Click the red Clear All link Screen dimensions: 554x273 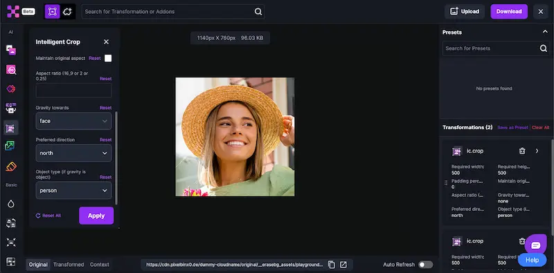pyautogui.click(x=541, y=127)
